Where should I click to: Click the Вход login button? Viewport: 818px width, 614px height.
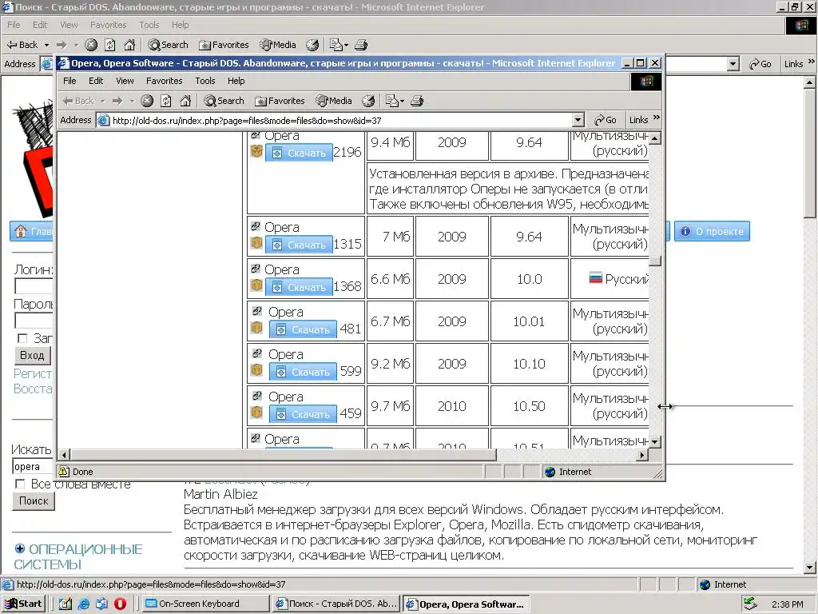click(32, 356)
